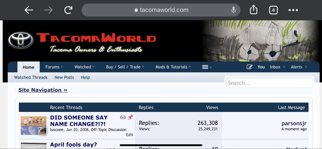Expand the arrow beside the hamburger menu
The image size is (322, 149).
(x=210, y=68)
